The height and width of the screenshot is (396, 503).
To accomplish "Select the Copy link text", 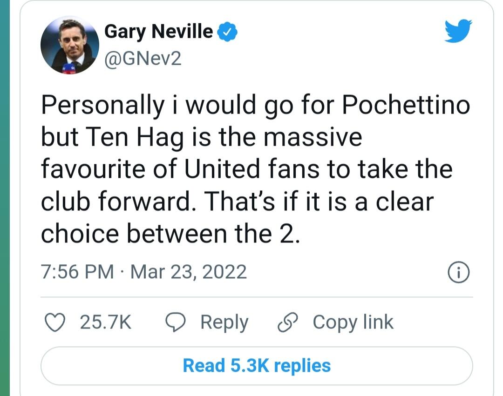I will (353, 322).
